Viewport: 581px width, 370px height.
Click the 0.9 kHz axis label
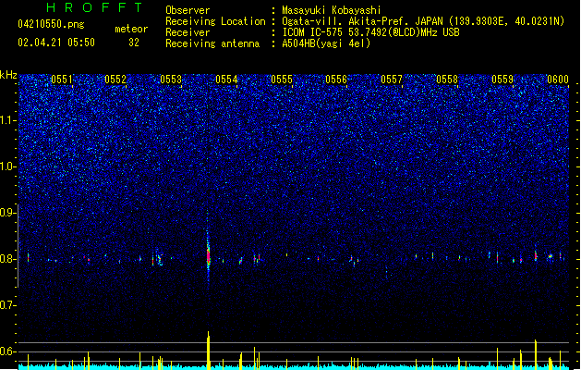tap(7, 213)
